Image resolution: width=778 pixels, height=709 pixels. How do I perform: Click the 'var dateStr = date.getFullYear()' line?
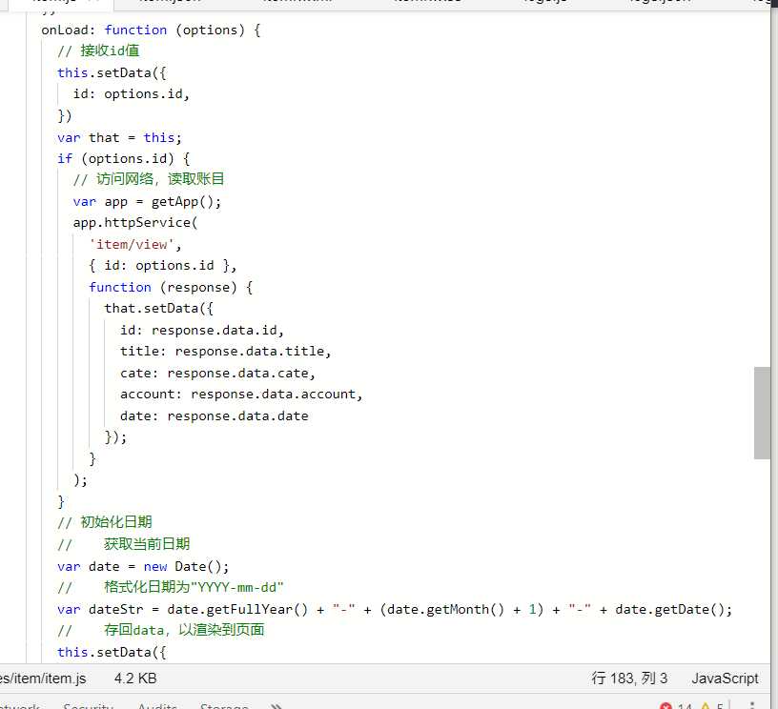point(395,609)
